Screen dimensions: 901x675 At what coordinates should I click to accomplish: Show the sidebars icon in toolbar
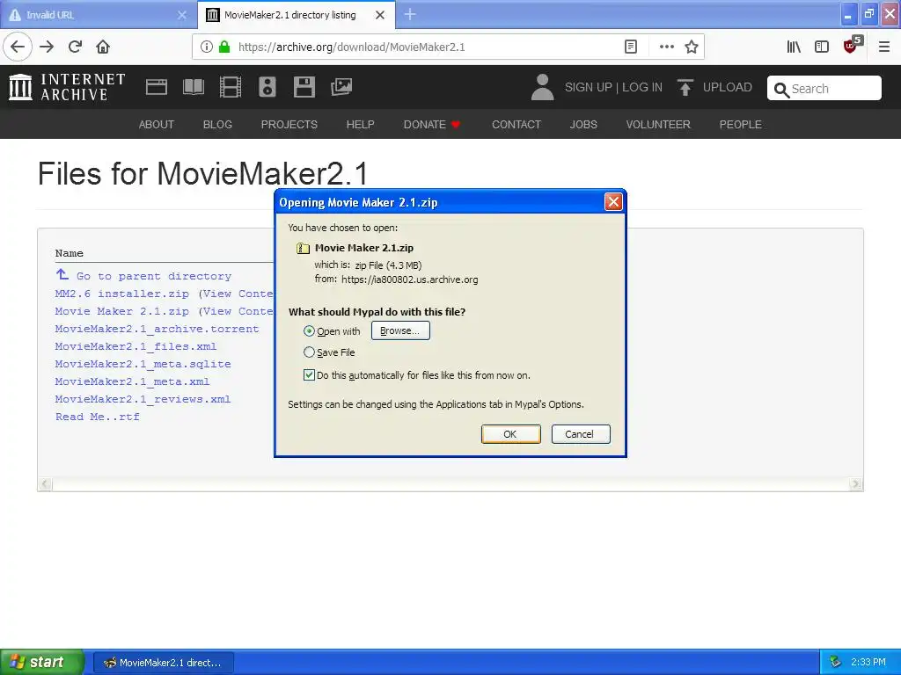[x=822, y=47]
